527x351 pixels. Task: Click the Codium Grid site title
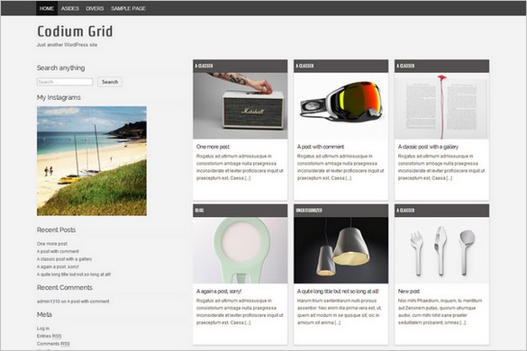click(x=75, y=31)
